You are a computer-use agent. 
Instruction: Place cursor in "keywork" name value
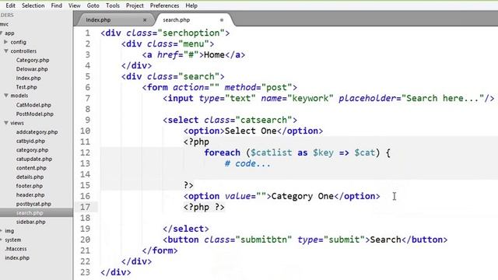(x=310, y=98)
